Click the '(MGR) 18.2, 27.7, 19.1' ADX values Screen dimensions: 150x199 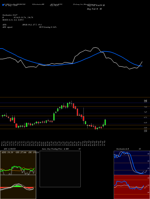[32, 25]
